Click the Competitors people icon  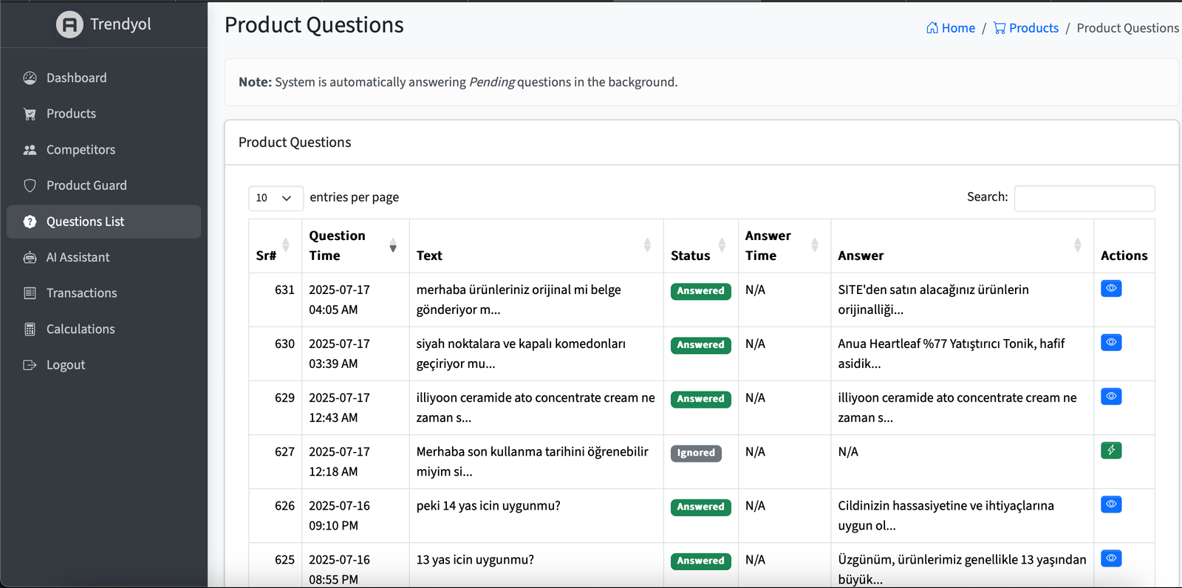(30, 150)
